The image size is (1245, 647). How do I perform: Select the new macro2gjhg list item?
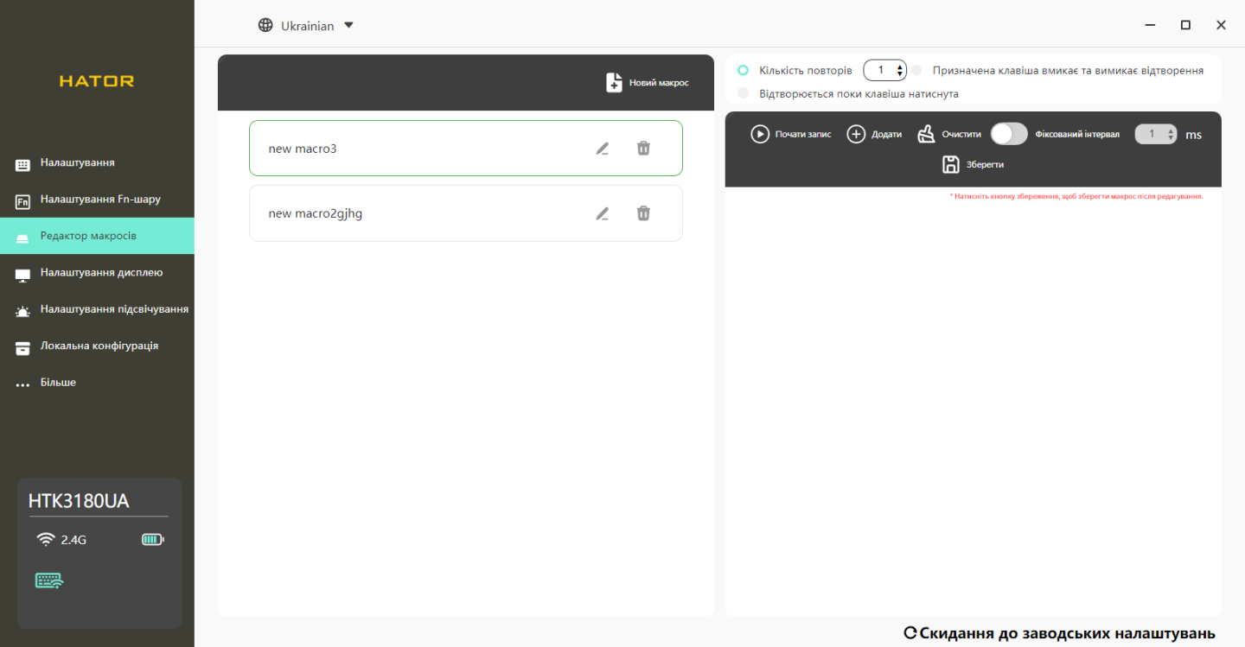click(466, 213)
